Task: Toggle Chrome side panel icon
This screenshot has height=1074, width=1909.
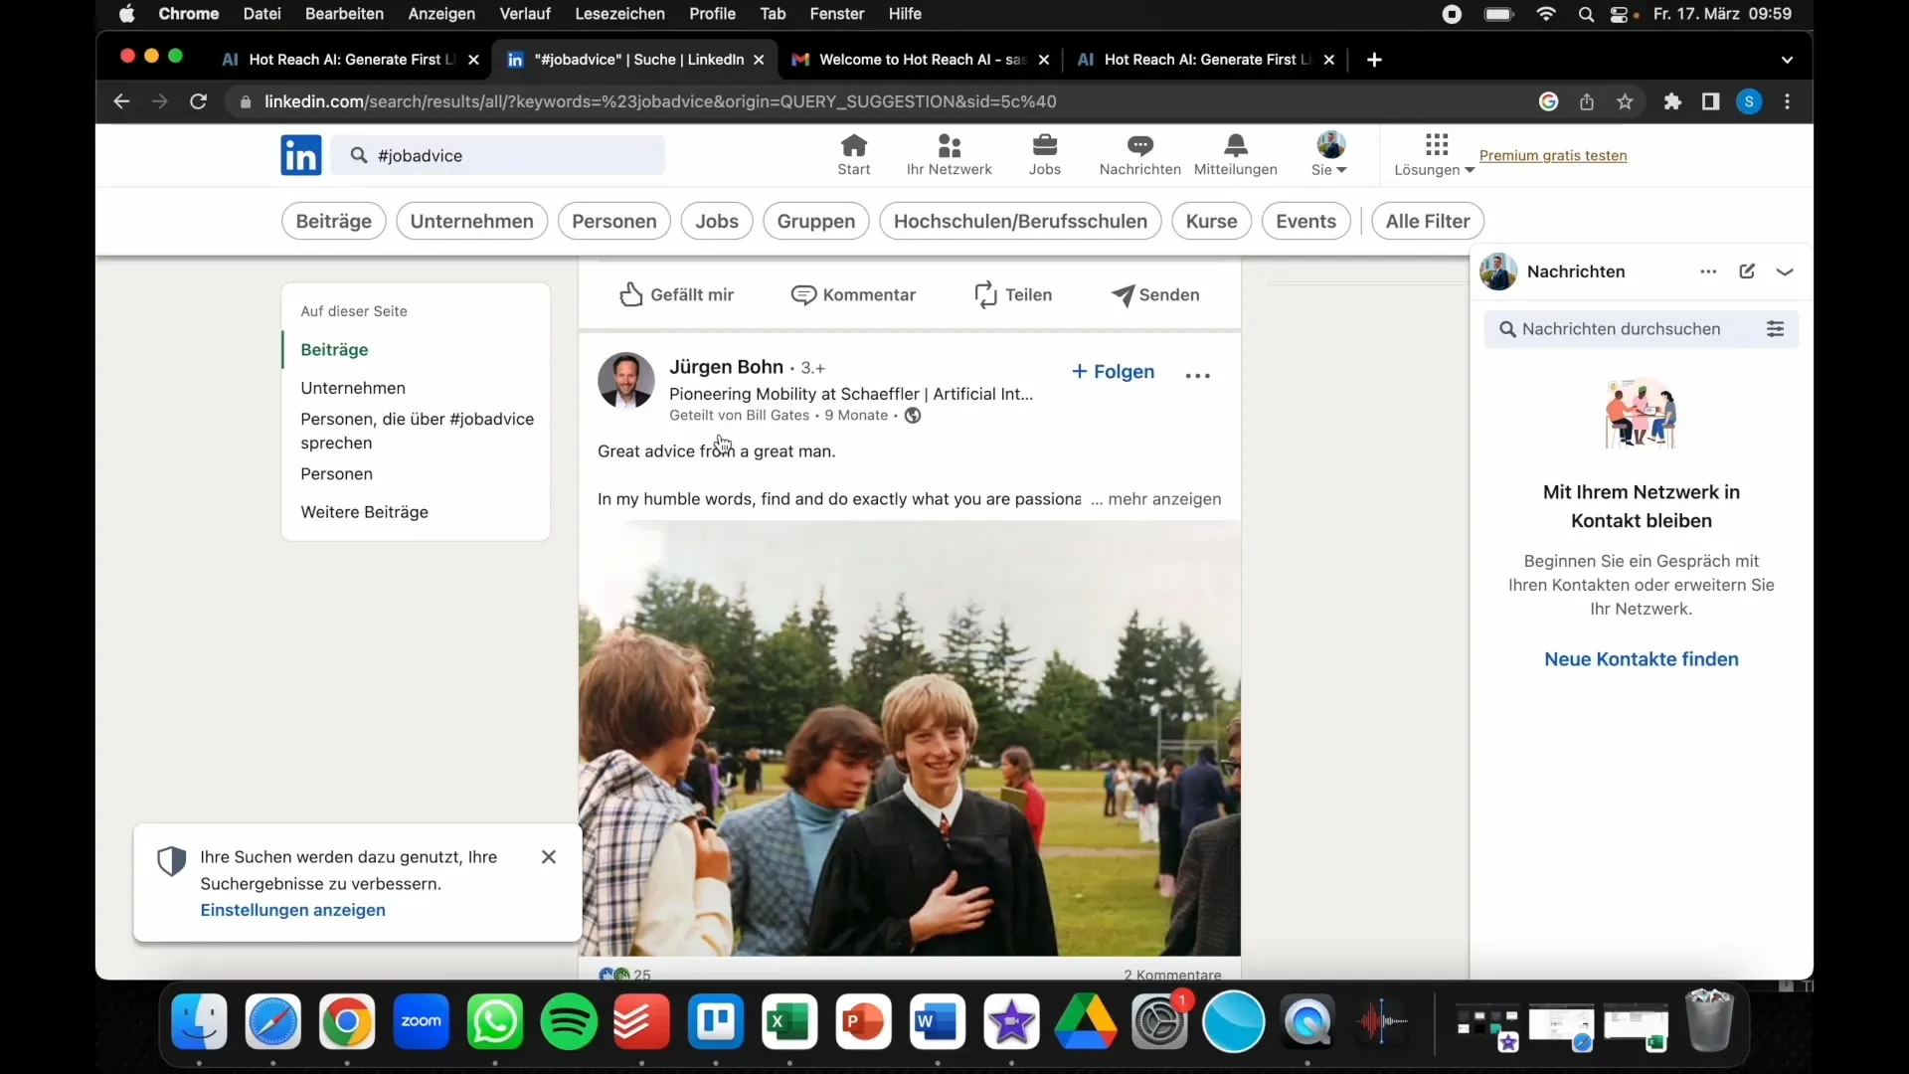Action: coord(1710,101)
